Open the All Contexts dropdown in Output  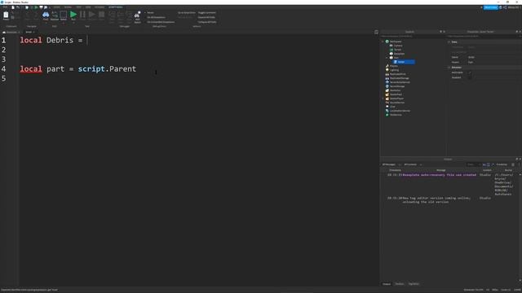(x=413, y=164)
